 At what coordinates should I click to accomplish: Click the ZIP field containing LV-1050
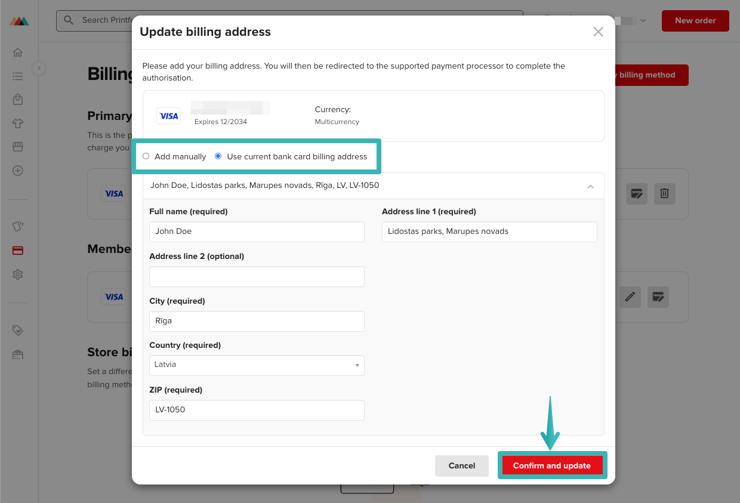[257, 410]
